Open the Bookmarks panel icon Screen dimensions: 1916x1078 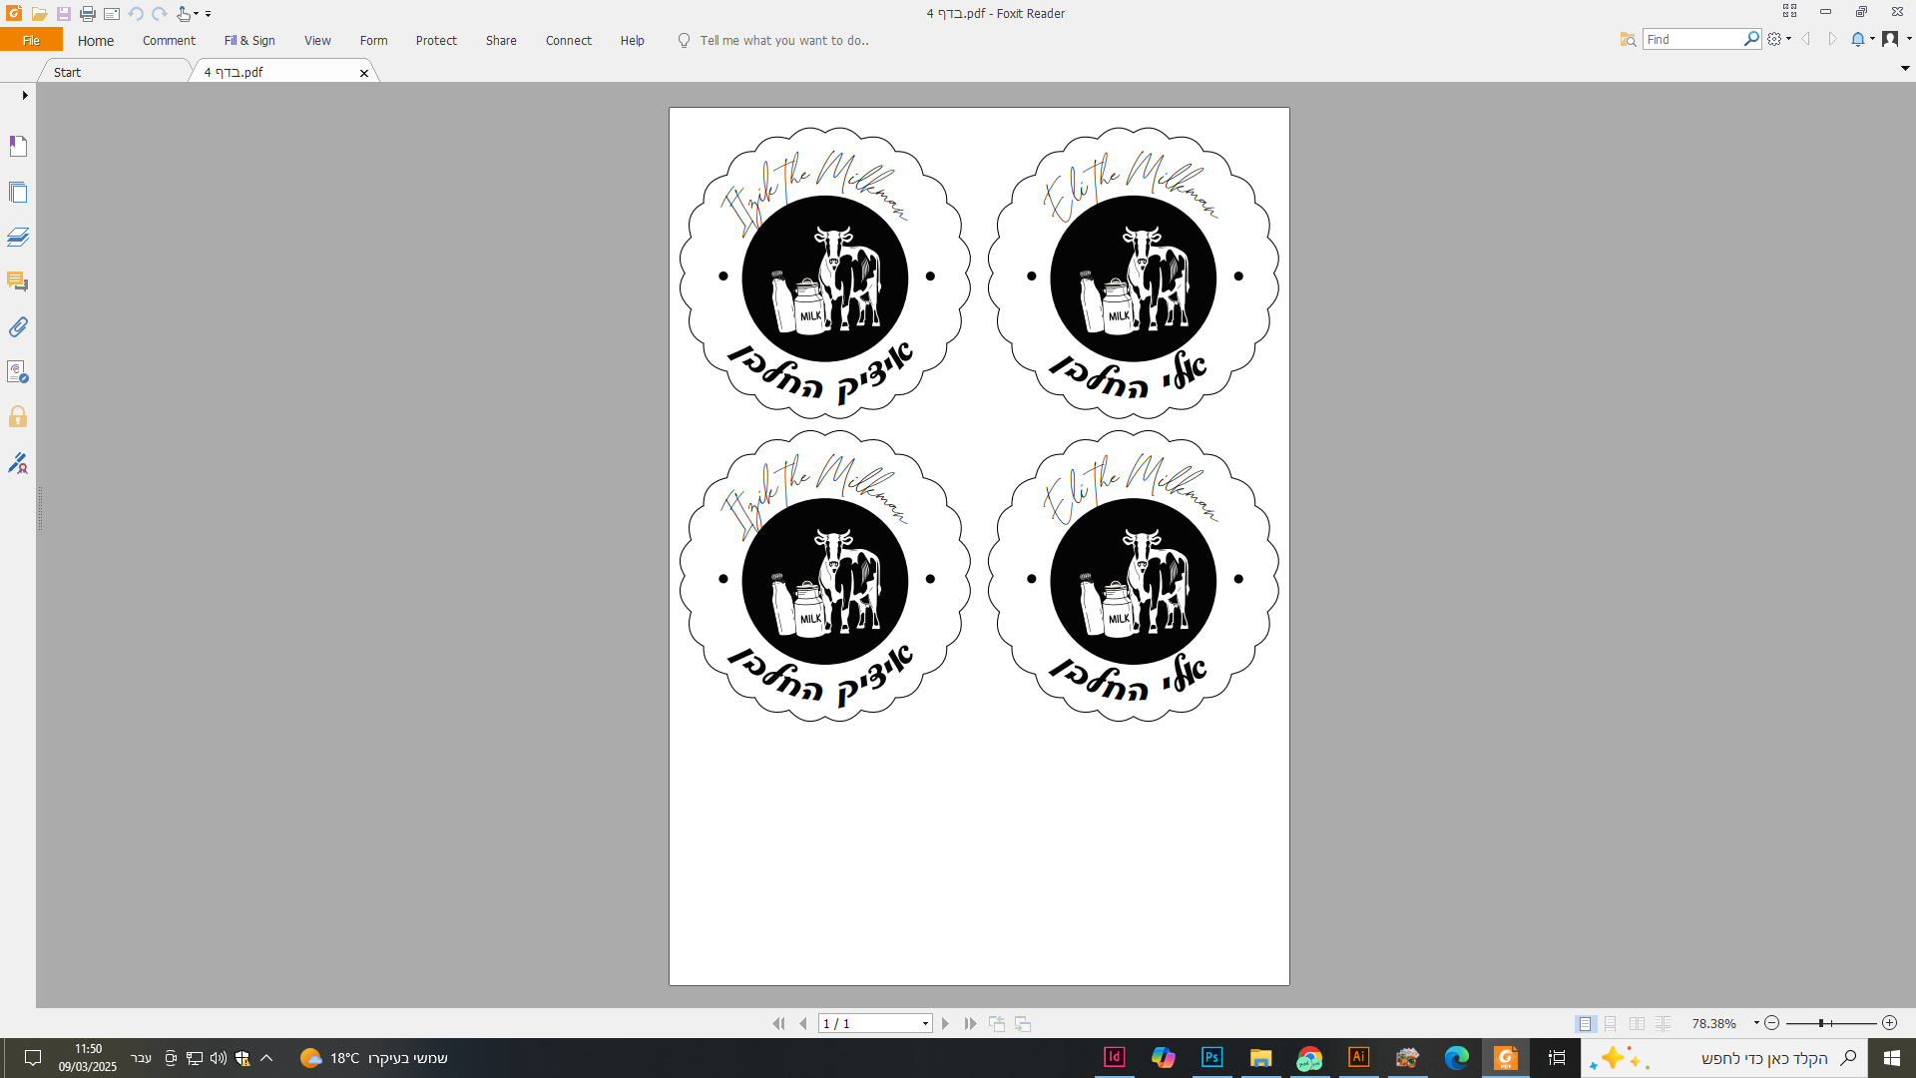18,147
